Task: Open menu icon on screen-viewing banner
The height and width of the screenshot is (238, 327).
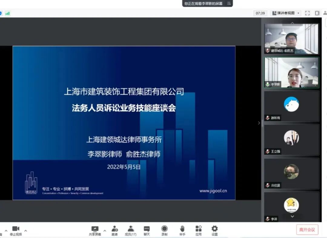Action: 229,4
